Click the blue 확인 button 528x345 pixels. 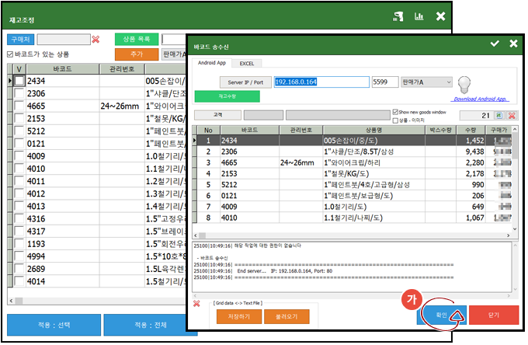click(x=442, y=315)
